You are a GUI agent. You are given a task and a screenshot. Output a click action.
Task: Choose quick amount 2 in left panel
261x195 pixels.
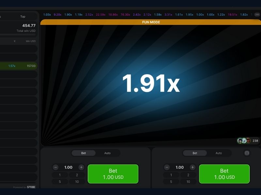[77, 175]
